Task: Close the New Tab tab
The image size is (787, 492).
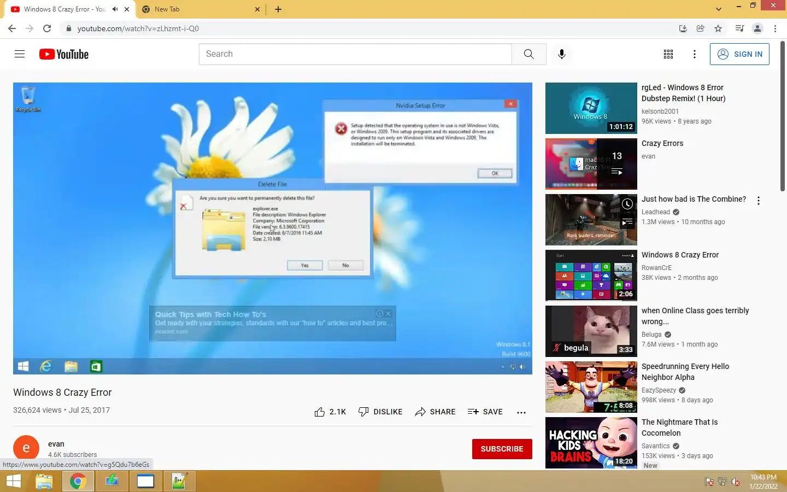Action: click(258, 9)
